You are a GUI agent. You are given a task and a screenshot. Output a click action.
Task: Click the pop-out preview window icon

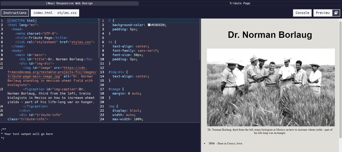click(336, 13)
